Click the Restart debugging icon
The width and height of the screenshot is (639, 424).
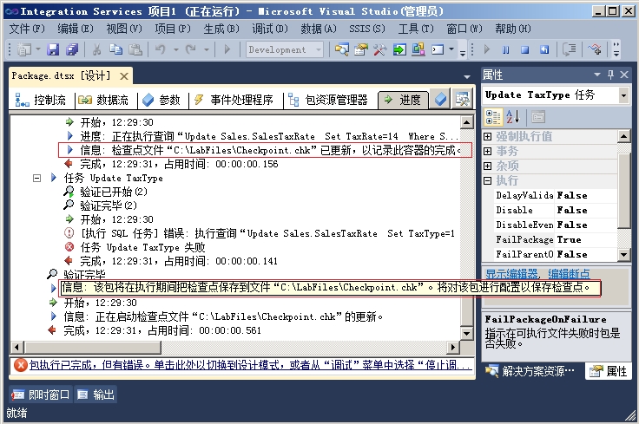[x=544, y=49]
